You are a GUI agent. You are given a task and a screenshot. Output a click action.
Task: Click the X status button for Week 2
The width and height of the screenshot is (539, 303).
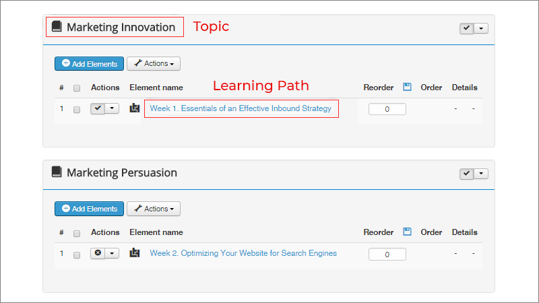[x=98, y=254]
